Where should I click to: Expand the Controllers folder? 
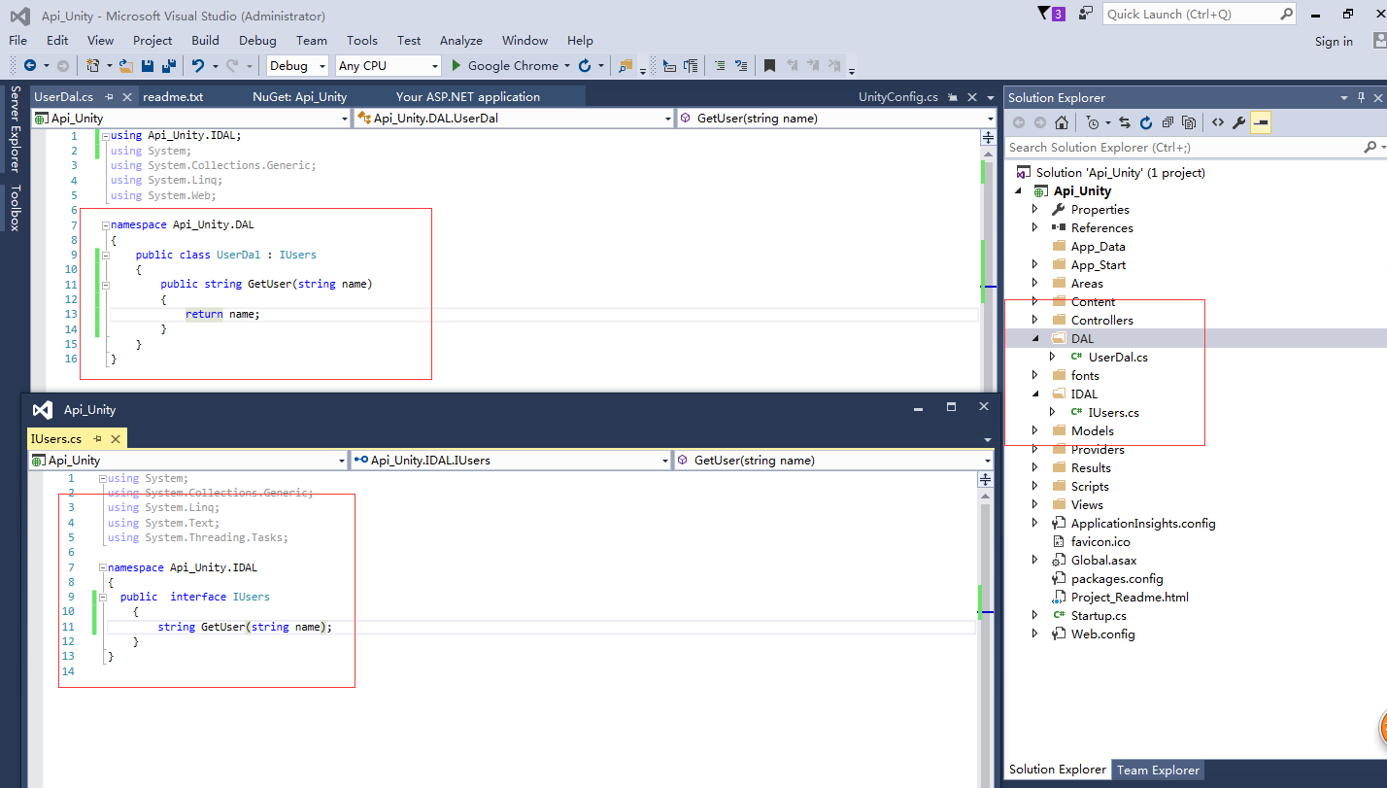coord(1034,320)
